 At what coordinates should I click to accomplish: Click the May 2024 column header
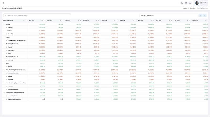(31, 21)
